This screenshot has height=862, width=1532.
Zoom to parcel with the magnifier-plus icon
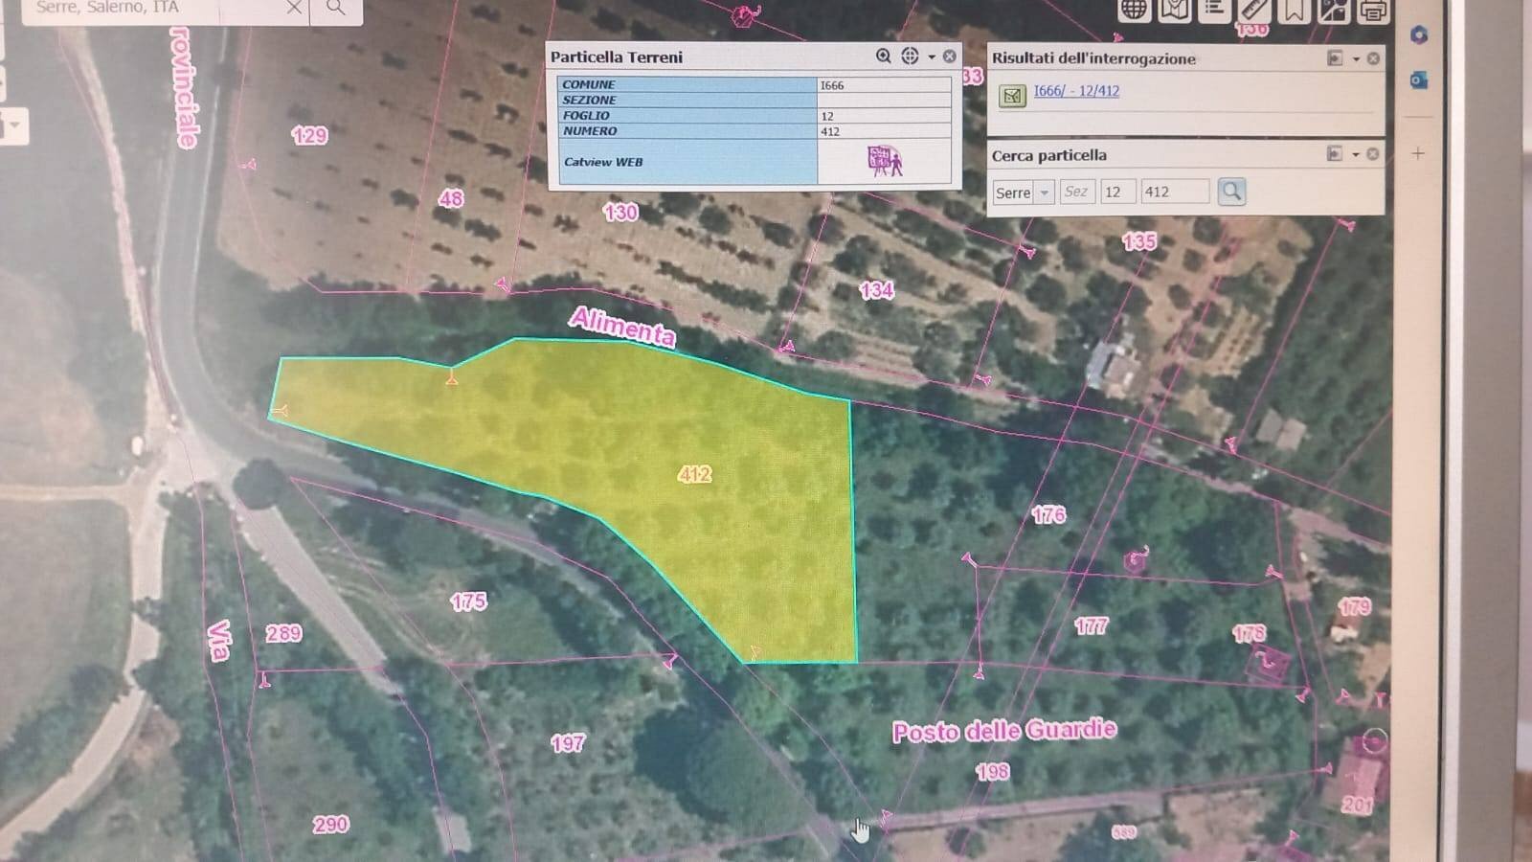(x=883, y=57)
